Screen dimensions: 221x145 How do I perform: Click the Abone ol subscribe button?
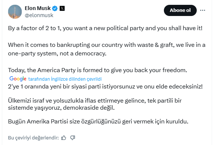point(180,10)
